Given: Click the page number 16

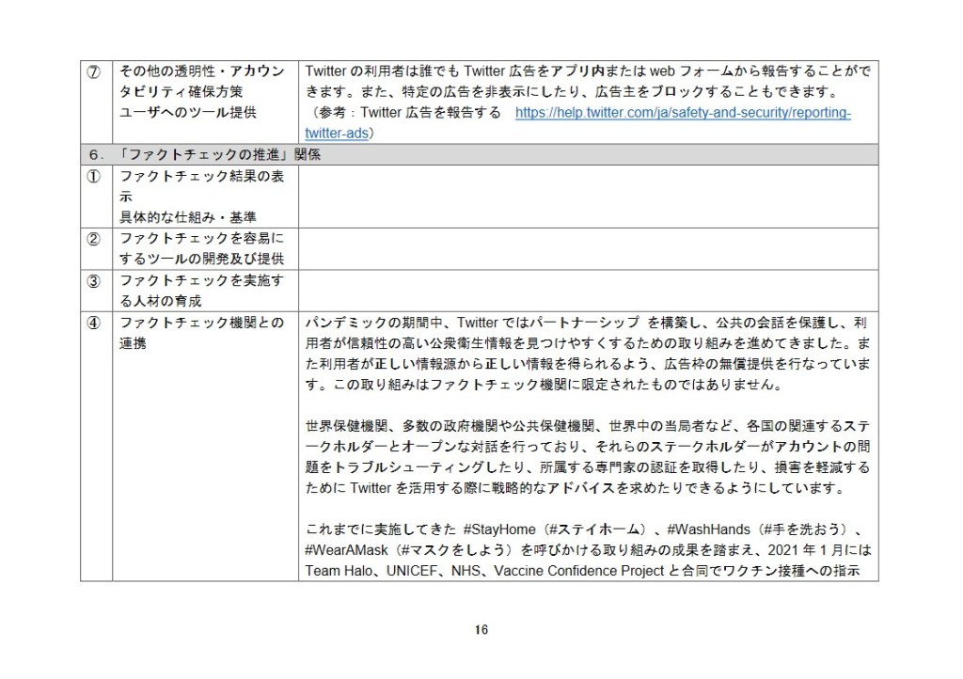Looking at the screenshot, I should click(481, 630).
